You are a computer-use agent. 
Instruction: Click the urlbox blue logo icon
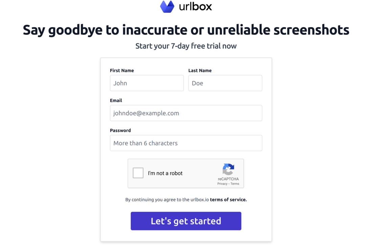tap(167, 7)
